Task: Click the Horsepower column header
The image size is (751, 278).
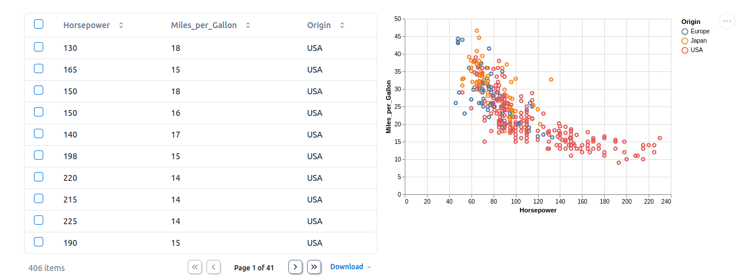Action: coord(87,25)
